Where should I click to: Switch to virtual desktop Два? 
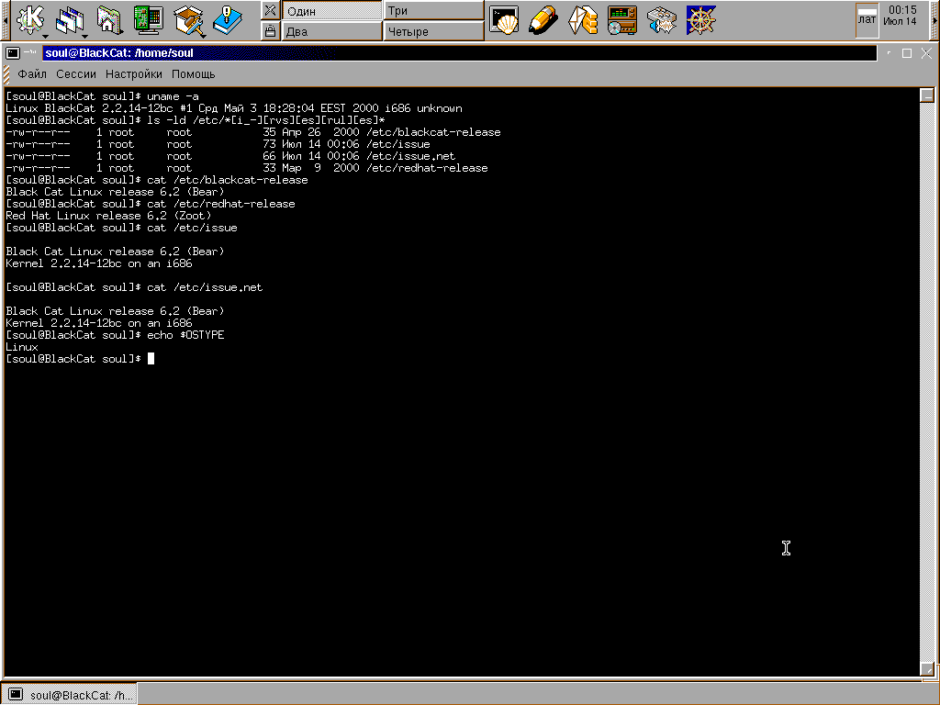pos(332,31)
